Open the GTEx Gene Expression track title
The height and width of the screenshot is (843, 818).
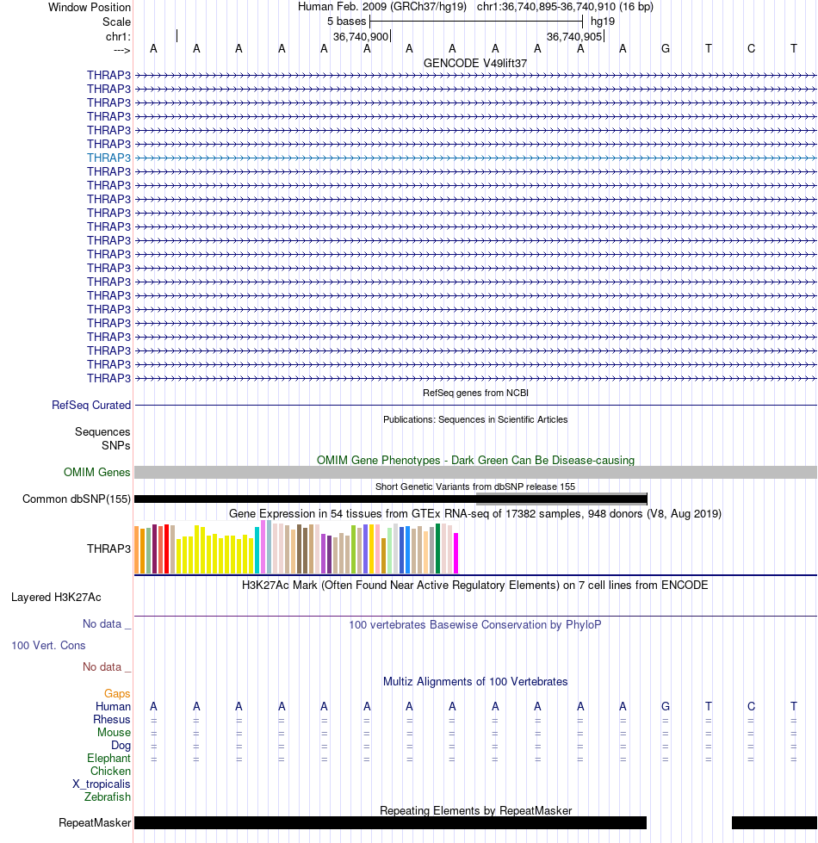click(475, 513)
